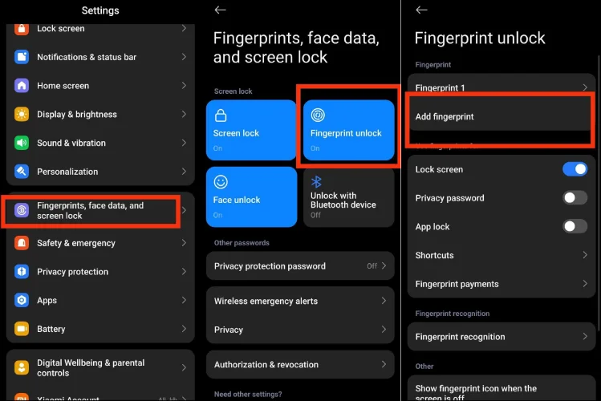Enable the Privacy password toggle

pyautogui.click(x=575, y=198)
